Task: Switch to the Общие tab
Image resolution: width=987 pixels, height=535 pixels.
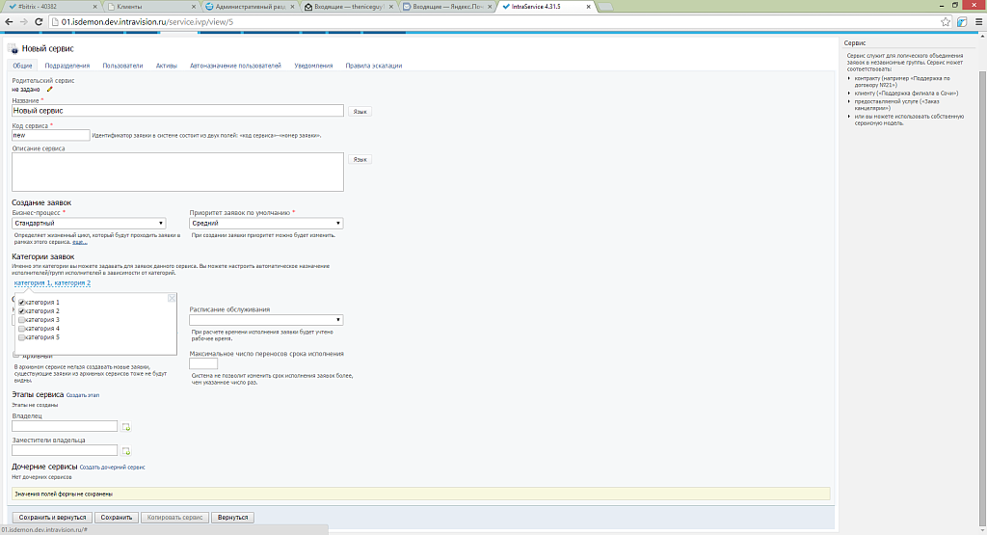Action: click(23, 66)
